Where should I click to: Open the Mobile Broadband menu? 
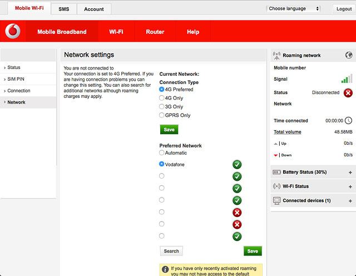(x=62, y=32)
